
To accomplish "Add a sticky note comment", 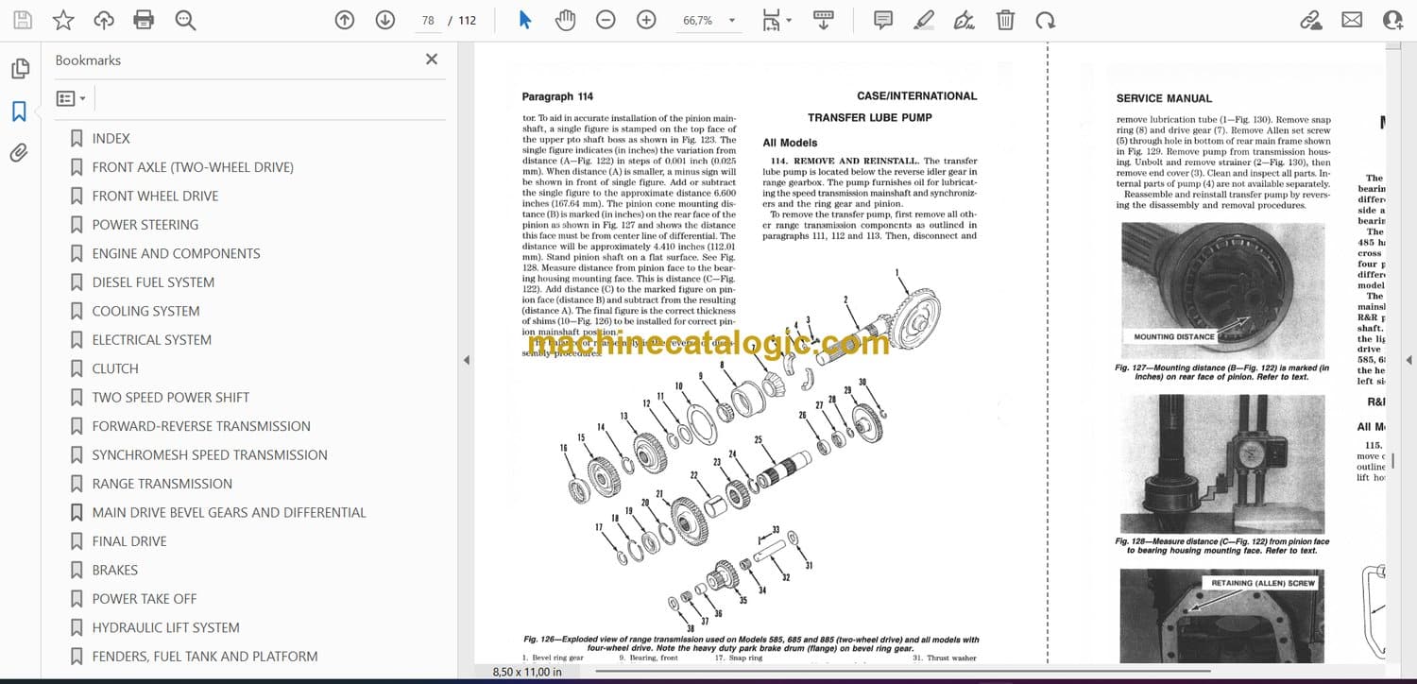I will tap(883, 20).
